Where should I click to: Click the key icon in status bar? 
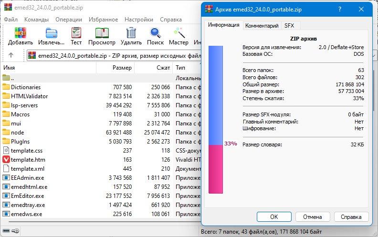tap(15, 231)
